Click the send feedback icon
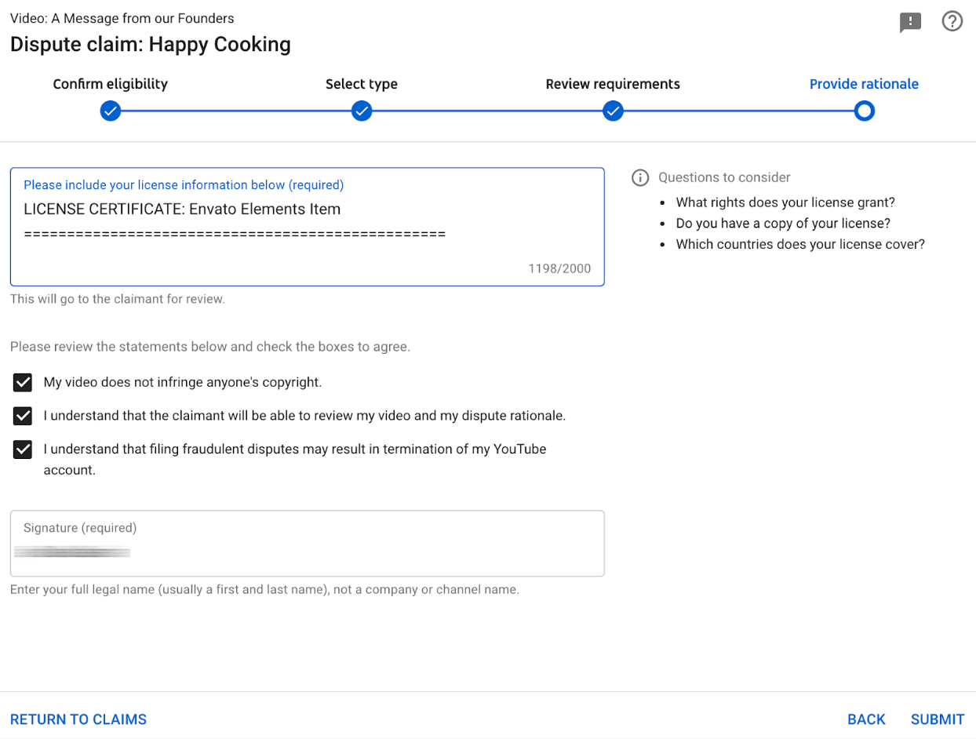This screenshot has height=739, width=976. (910, 23)
